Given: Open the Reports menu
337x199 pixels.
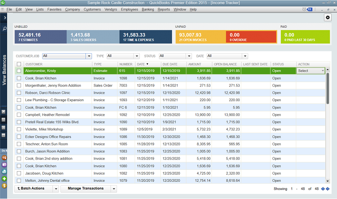Looking at the screenshot, I should click(164, 9).
